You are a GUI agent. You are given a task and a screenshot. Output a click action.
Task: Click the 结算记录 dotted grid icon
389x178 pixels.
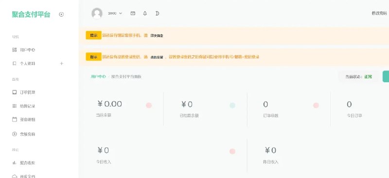point(15,106)
